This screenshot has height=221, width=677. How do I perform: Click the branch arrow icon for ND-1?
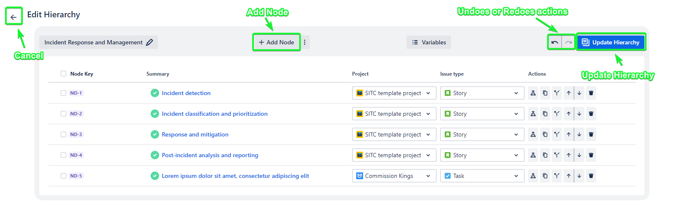click(x=557, y=93)
